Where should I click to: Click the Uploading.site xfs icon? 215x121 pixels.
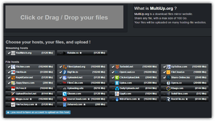point(64,88)
